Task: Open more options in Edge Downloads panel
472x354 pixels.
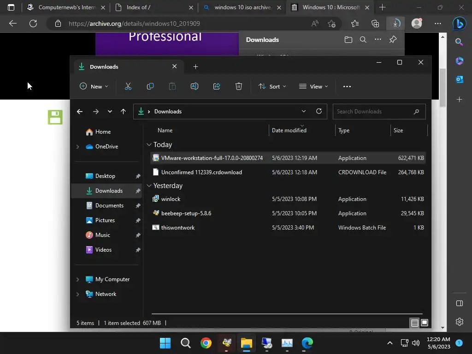Action: [378, 40]
